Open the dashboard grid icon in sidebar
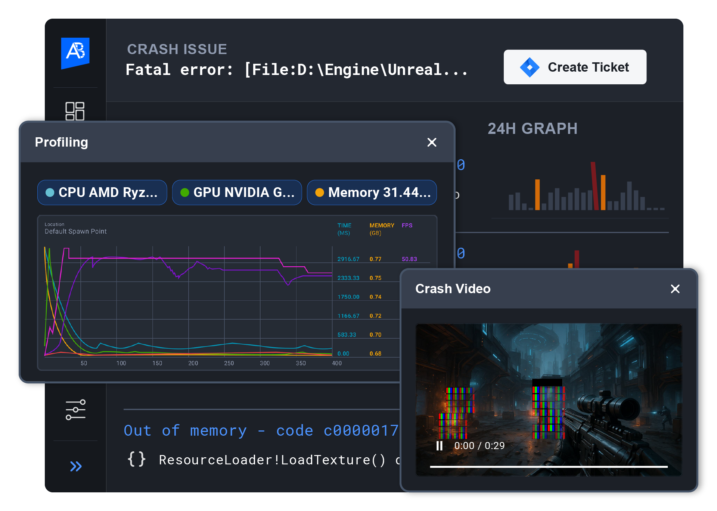Screen dimensions: 717x511 tap(75, 111)
